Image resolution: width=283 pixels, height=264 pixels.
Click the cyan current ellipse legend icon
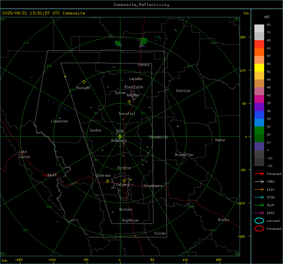[259, 221]
